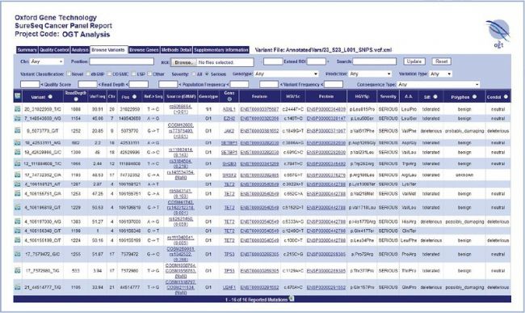Viewport: 525px width, 313px height.
Task: Select the Serious severity radio button
Action: pyautogui.click(x=208, y=74)
